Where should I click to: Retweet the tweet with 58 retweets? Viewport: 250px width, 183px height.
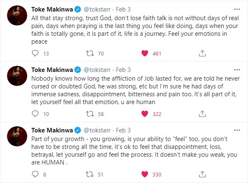[x=89, y=114]
